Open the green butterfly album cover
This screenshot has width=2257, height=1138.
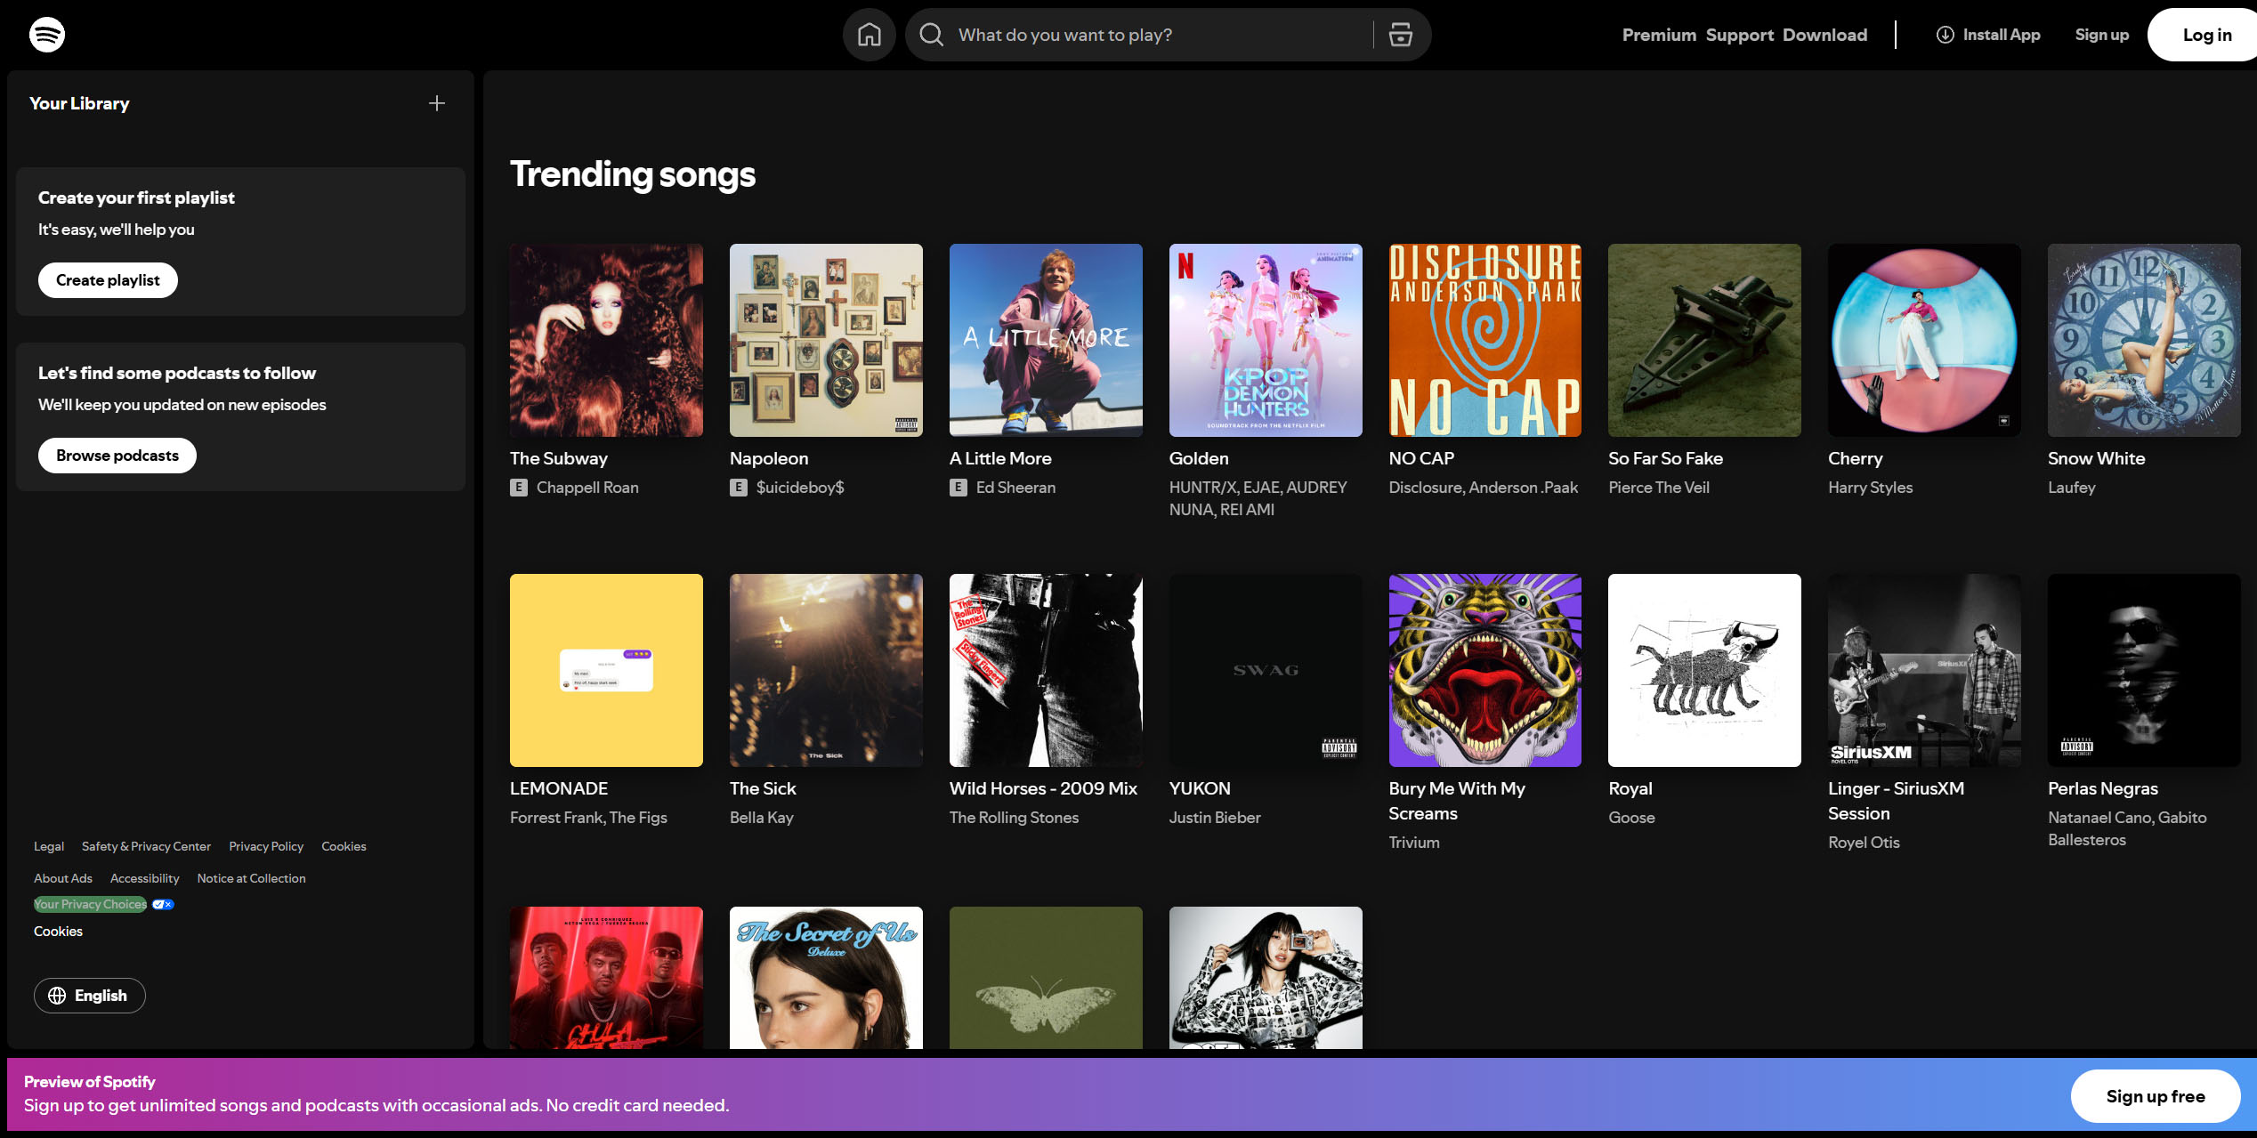pos(1046,978)
